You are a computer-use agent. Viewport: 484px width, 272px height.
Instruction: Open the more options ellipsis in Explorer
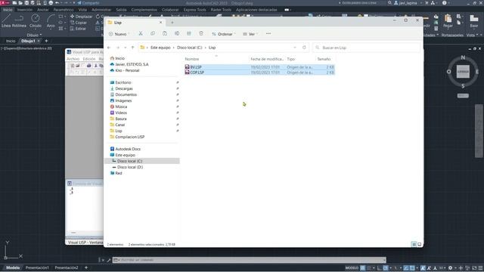pos(268,33)
